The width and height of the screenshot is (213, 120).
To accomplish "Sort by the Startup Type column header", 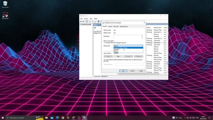I will pyautogui.click(x=157, y=27).
